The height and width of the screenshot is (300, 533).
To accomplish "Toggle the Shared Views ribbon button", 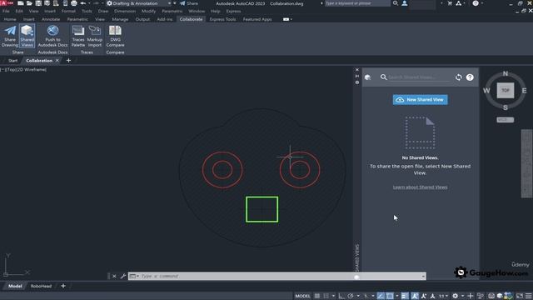I will pos(27,36).
